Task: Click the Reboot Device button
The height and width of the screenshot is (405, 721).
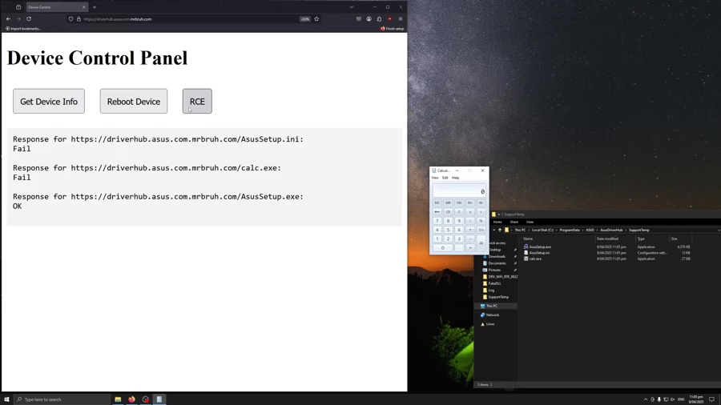Action: (x=134, y=102)
